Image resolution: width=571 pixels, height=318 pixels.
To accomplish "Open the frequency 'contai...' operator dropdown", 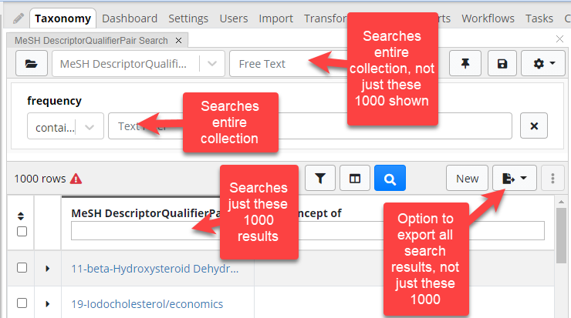I will pyautogui.click(x=66, y=127).
